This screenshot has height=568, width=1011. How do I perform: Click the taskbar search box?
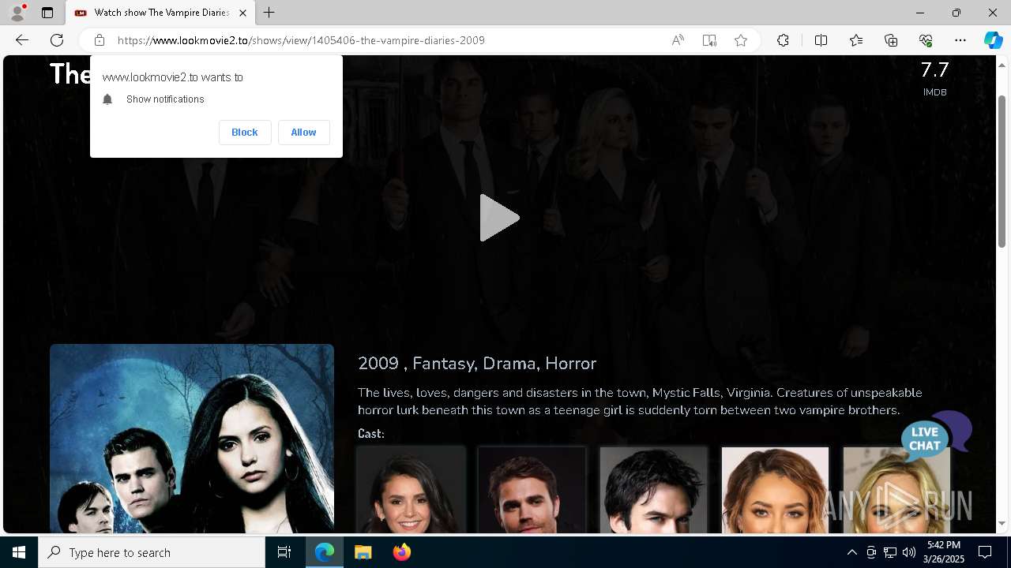click(152, 552)
